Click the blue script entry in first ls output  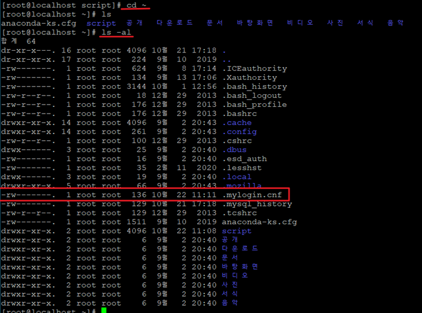(101, 24)
